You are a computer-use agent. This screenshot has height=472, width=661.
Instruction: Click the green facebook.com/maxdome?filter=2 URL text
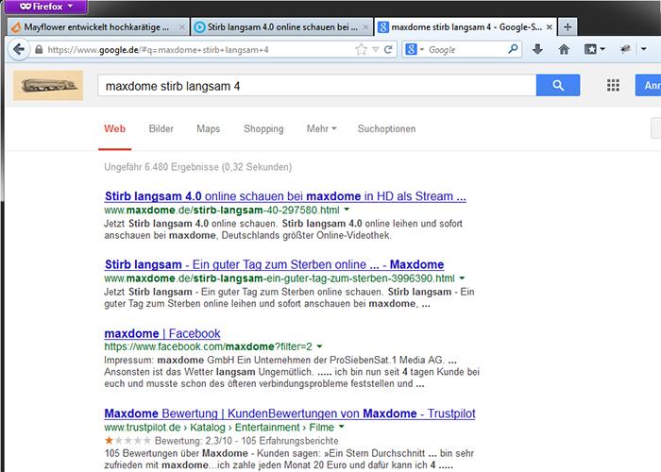coord(209,346)
